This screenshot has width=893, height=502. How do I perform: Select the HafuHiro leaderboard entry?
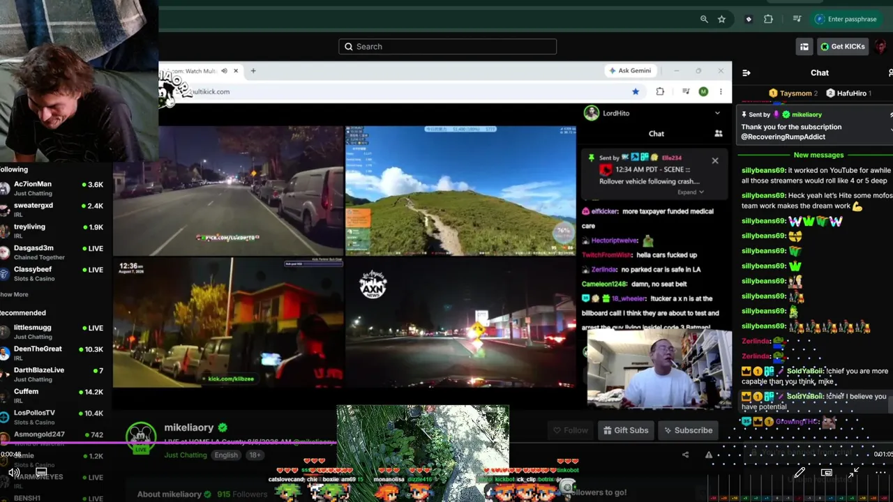[848, 93]
